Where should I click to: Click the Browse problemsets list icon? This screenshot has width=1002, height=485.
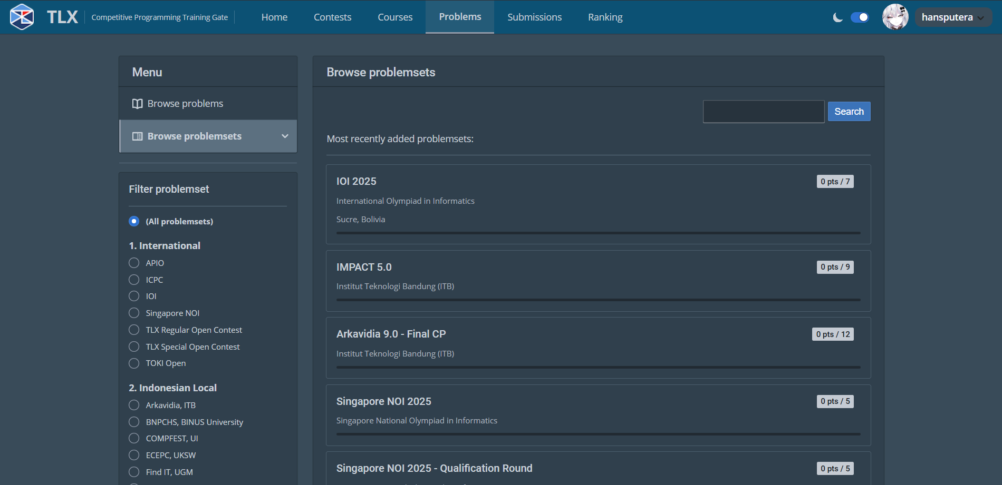click(x=137, y=136)
